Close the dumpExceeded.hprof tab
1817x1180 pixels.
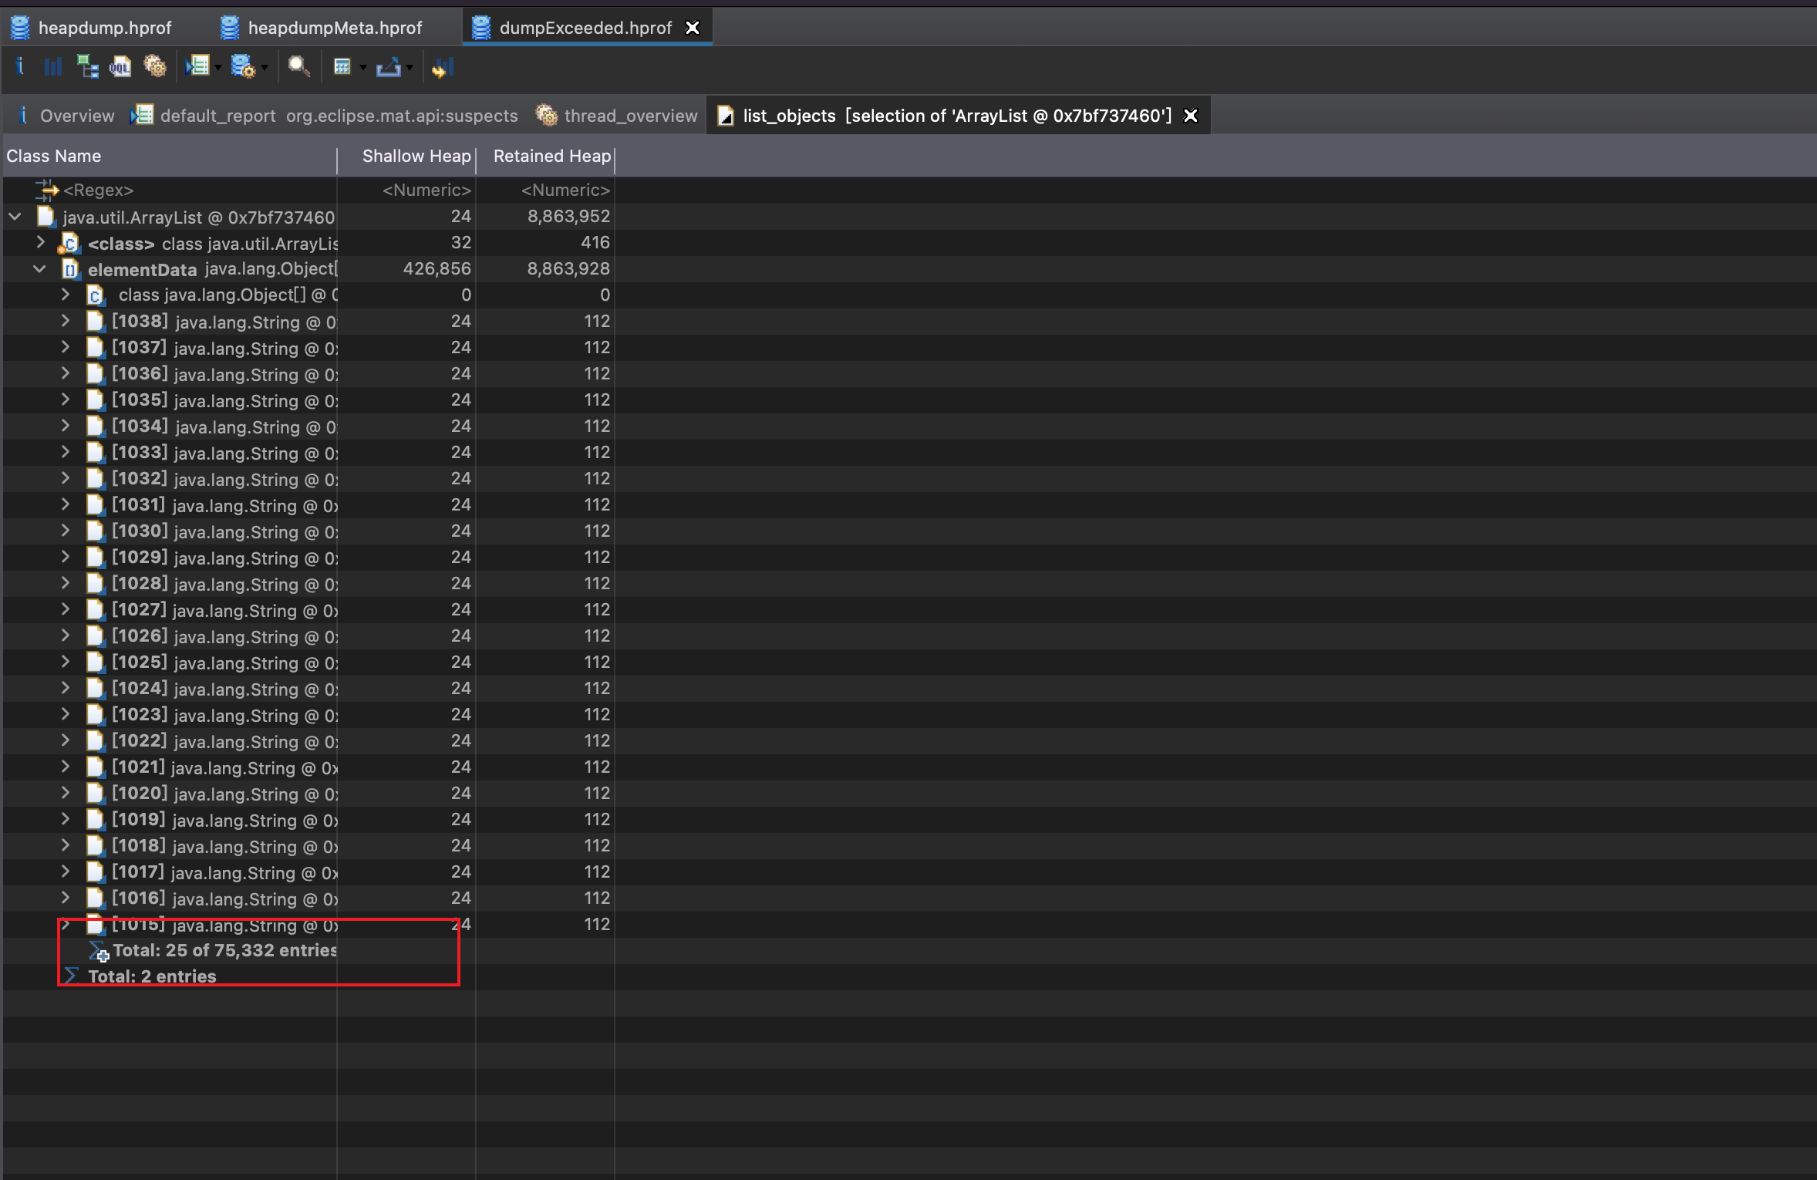(693, 28)
